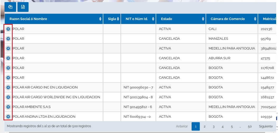Screen dimensions: 278x133
Task: Sort by NIT o Núm Id. column
Action: (x=138, y=19)
